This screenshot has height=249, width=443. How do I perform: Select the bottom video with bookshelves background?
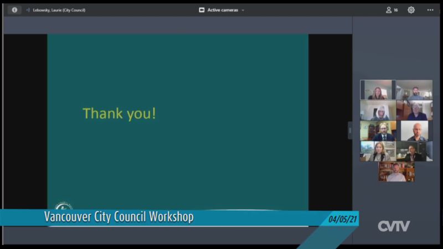(x=396, y=172)
